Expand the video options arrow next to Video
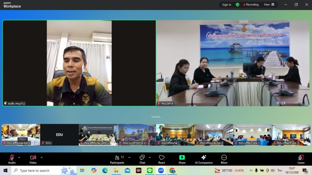This screenshot has height=175, width=312. [x=41, y=157]
